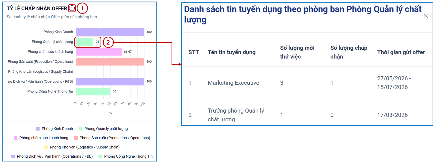Click the Phòng Kinh Doanh bar

[x=110, y=32]
